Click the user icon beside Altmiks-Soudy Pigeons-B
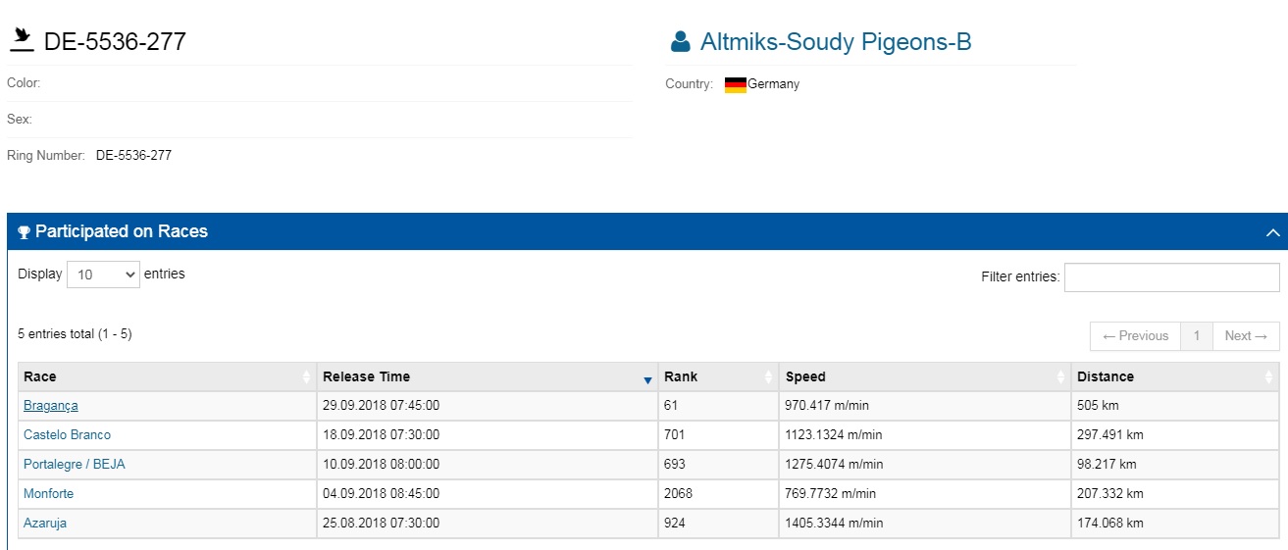 tap(680, 41)
